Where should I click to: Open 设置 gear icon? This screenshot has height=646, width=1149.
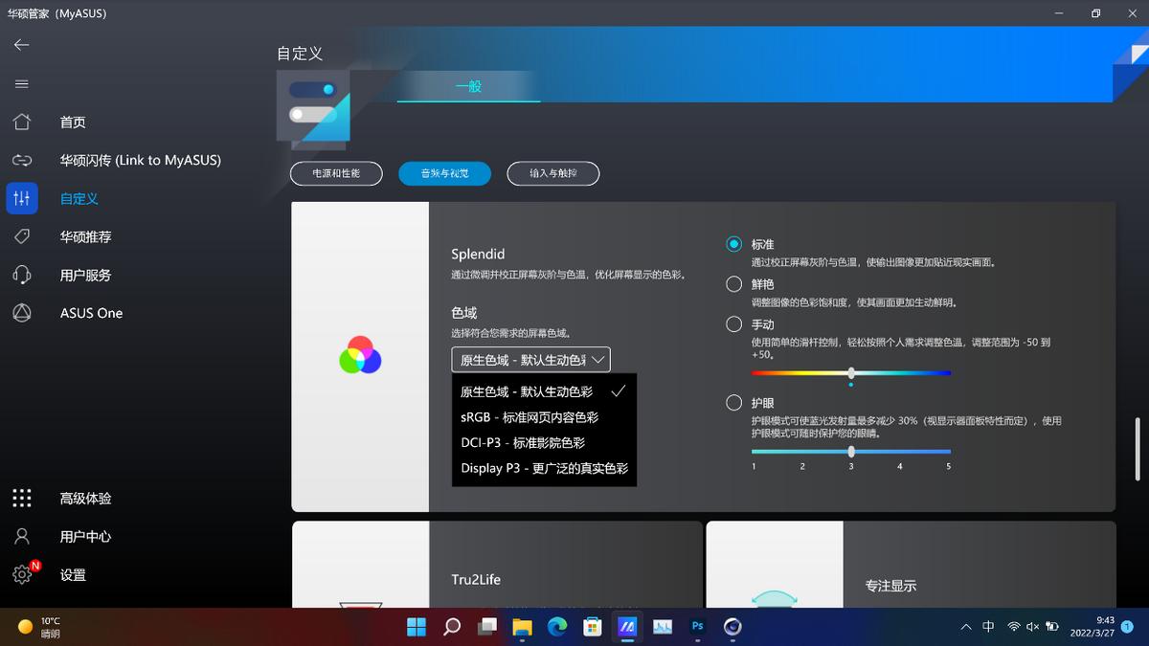click(x=21, y=574)
